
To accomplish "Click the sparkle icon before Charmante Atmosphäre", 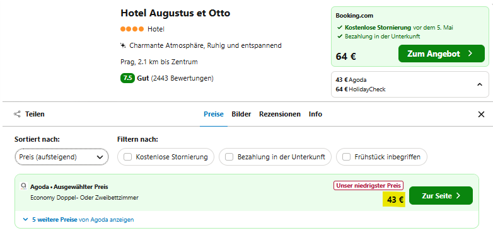I will (123, 46).
